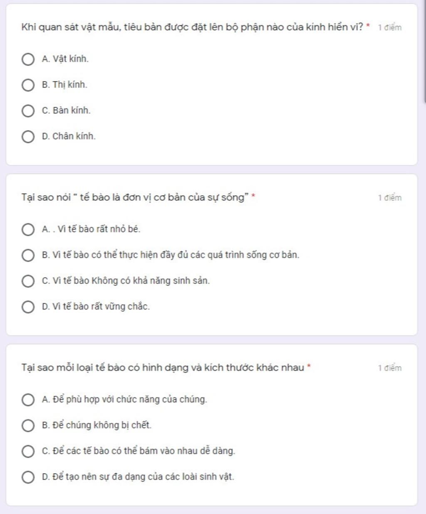
Task: Click the Vật kính answer label text
Action: pos(65,59)
